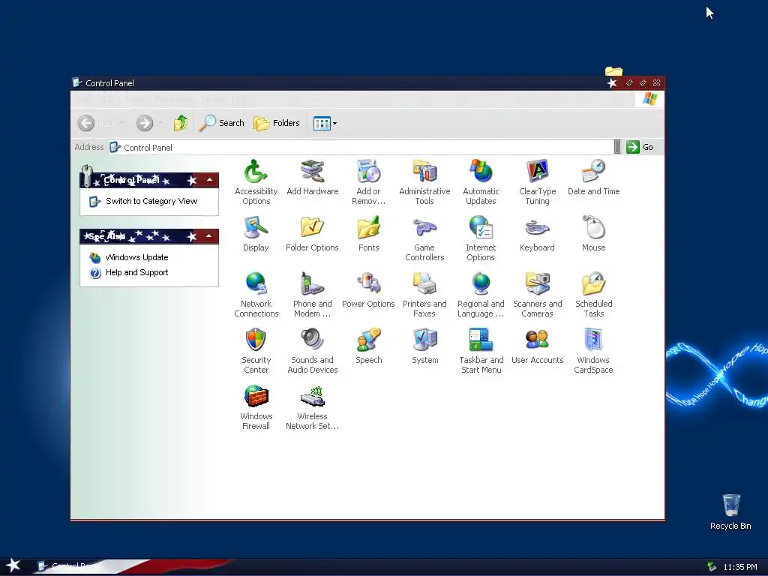Open Accessibility Options applet
The height and width of the screenshot is (576, 768).
(256, 181)
